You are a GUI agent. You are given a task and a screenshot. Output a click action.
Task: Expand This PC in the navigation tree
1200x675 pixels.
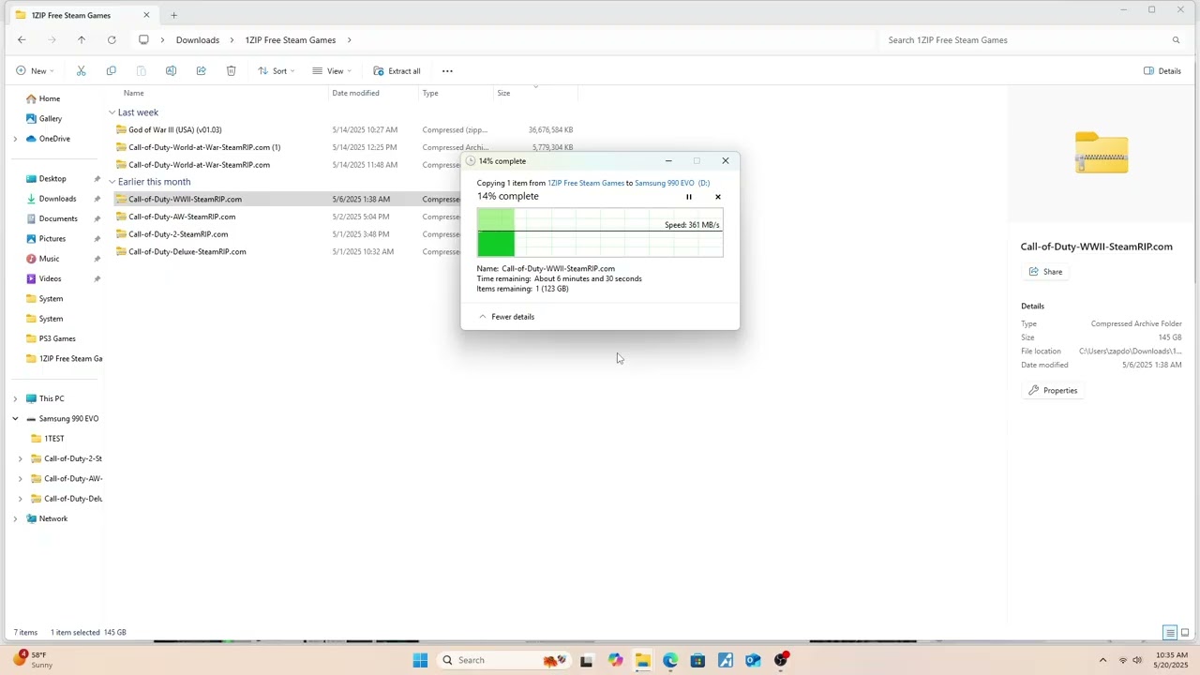pyautogui.click(x=15, y=399)
